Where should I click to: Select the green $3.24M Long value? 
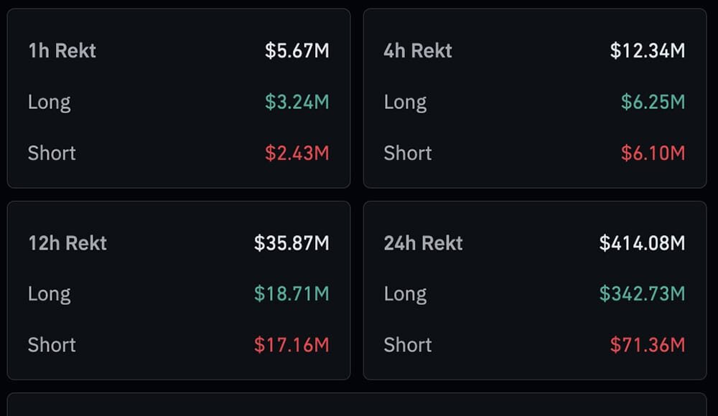click(298, 102)
